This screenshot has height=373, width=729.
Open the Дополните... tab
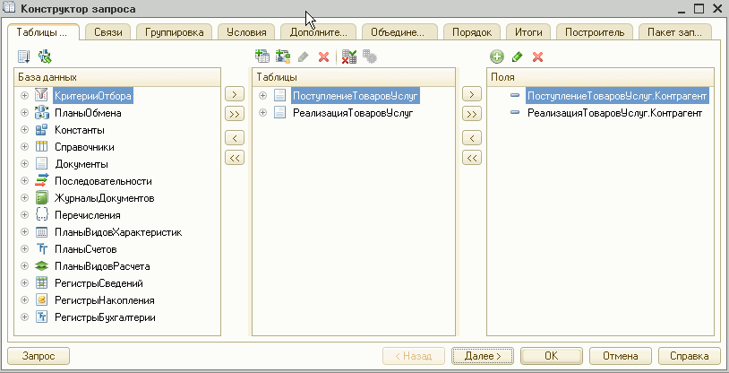coord(319,32)
